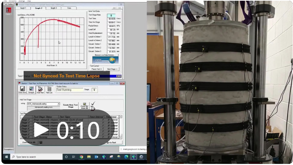Click the Radial Stress value field

click(111, 26)
